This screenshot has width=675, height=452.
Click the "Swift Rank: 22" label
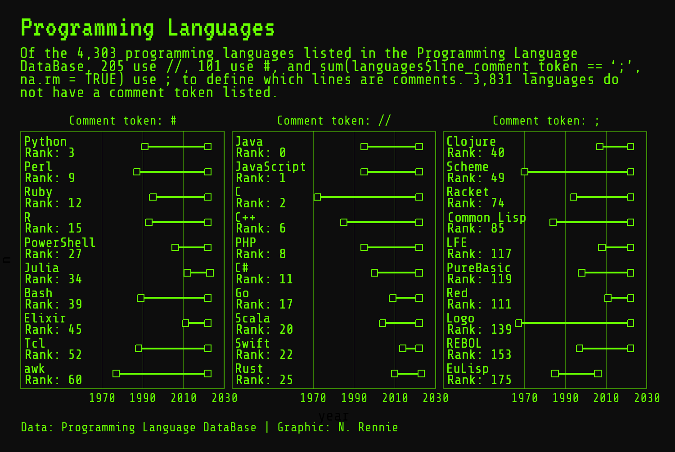(264, 349)
